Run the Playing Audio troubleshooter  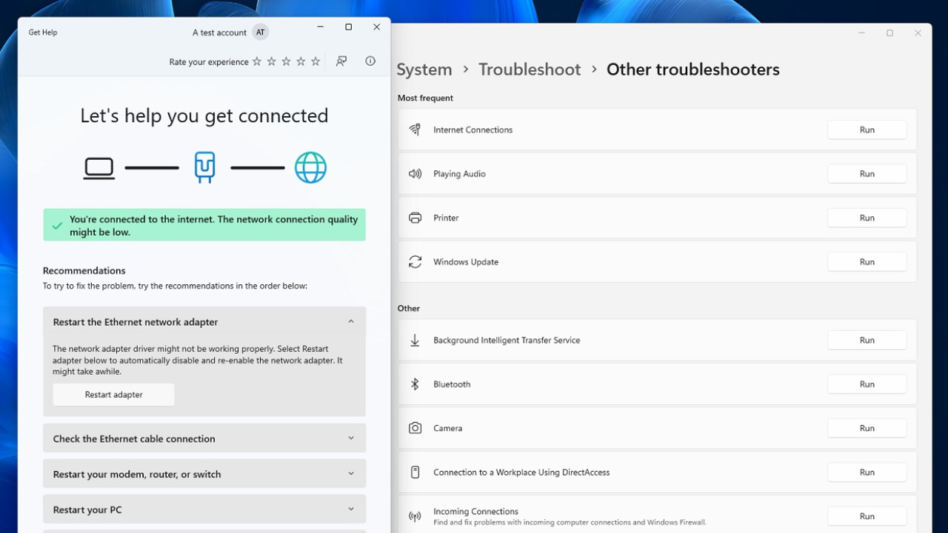click(x=867, y=174)
